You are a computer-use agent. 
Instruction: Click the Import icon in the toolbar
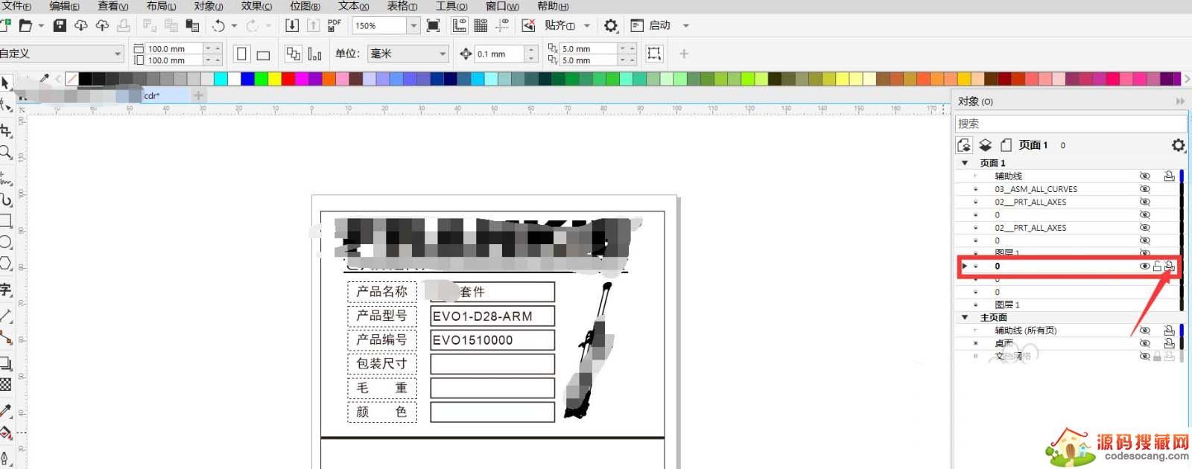pyautogui.click(x=292, y=25)
